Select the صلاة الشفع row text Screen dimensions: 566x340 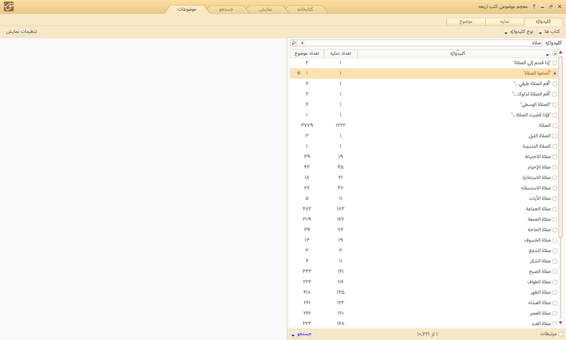539,251
